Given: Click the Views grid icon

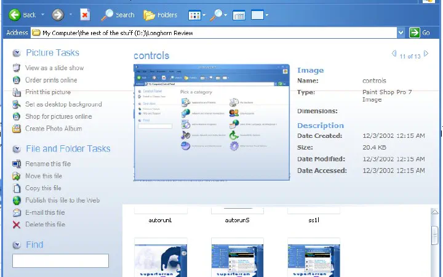Looking at the screenshot, I should (x=194, y=15).
